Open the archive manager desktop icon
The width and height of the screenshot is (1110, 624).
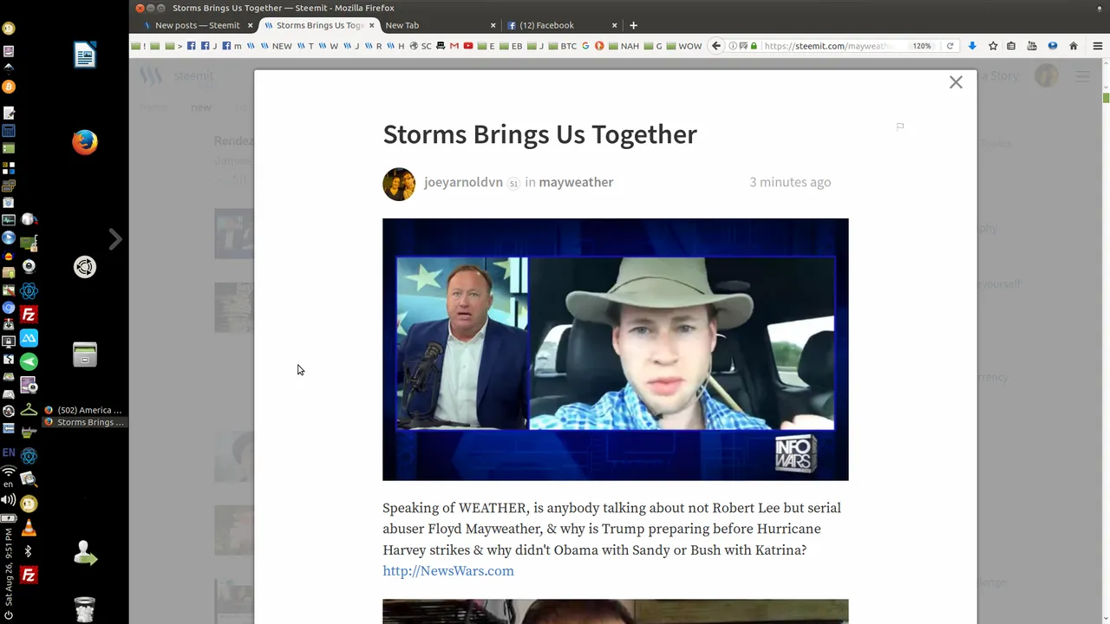(x=85, y=354)
